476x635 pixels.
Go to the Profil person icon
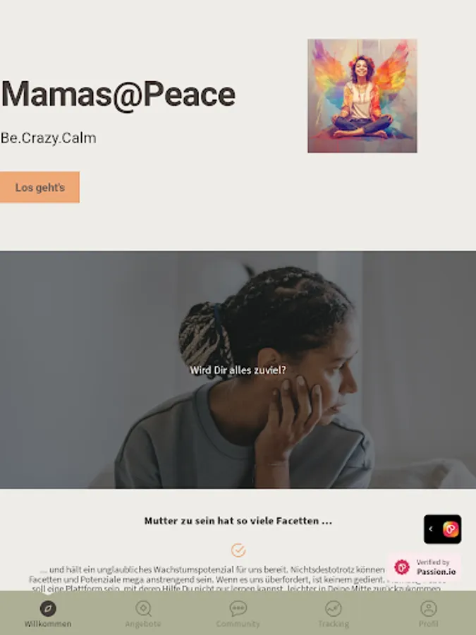coord(429,608)
